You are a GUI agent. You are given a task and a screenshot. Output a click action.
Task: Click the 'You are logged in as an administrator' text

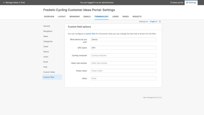pyautogui.click(x=97, y=2)
